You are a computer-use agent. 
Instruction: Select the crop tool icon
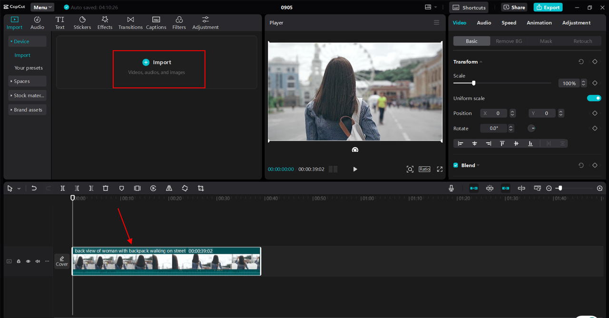tap(201, 189)
